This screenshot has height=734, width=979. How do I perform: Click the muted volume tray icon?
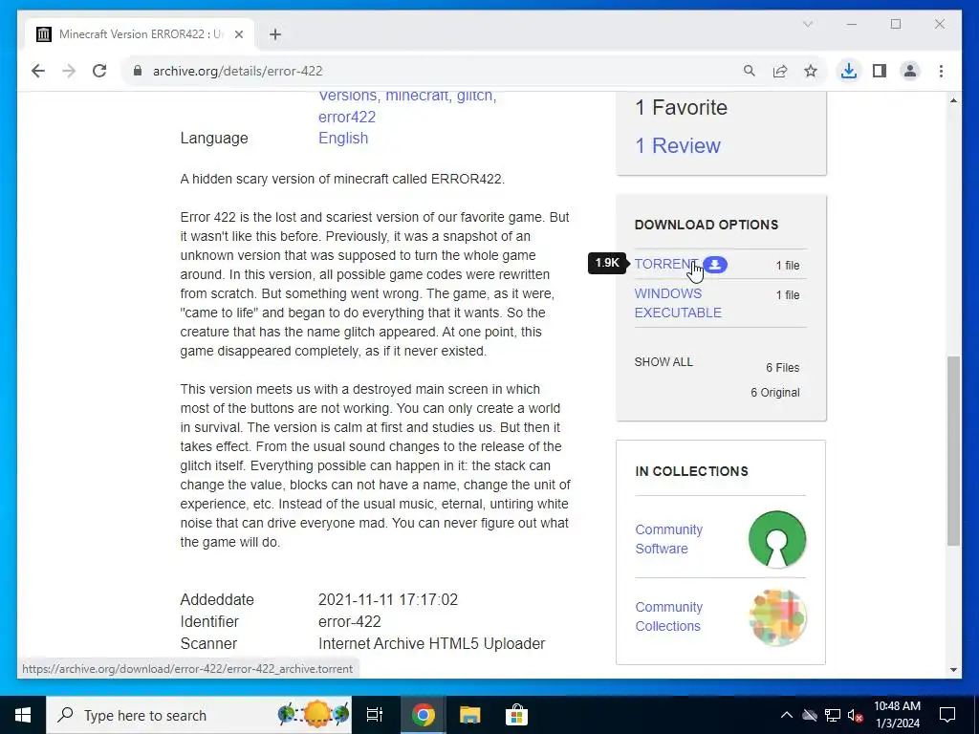855,715
